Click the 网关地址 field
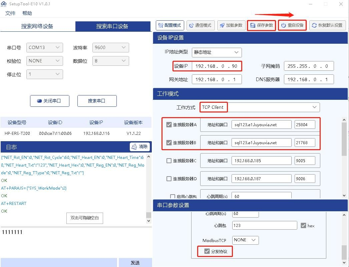Viewport: 349px width, 267px height. tap(217, 79)
